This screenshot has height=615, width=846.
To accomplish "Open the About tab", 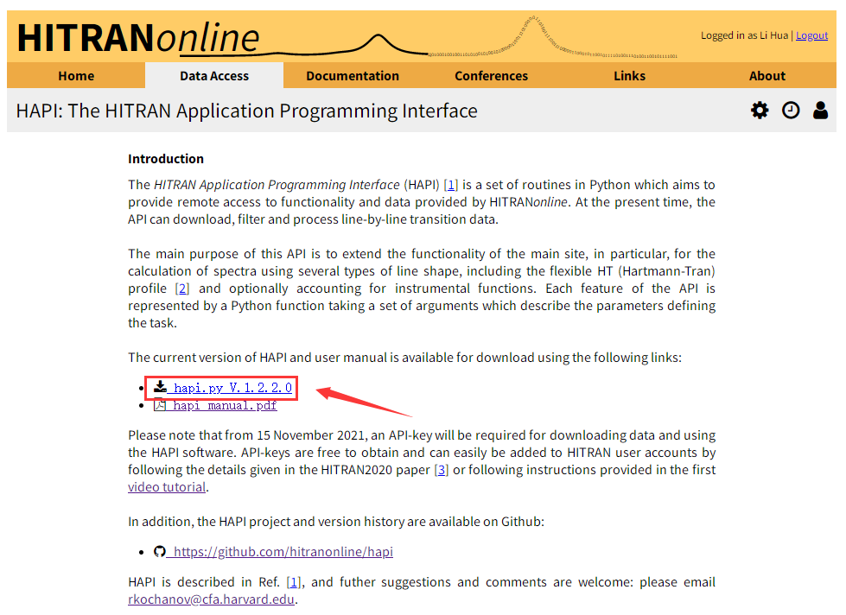I will click(766, 75).
